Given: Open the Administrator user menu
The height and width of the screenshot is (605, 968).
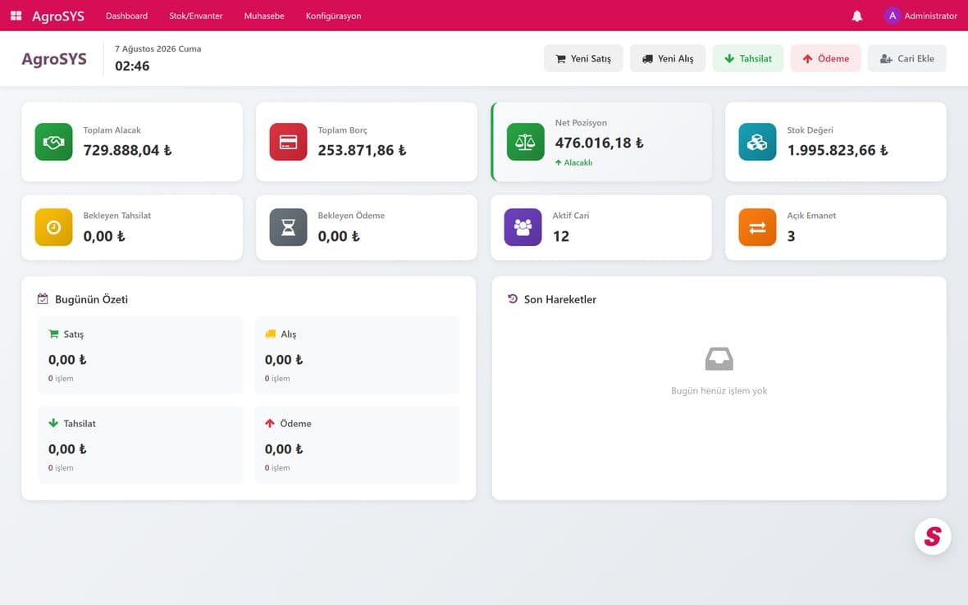Looking at the screenshot, I should click(x=920, y=16).
